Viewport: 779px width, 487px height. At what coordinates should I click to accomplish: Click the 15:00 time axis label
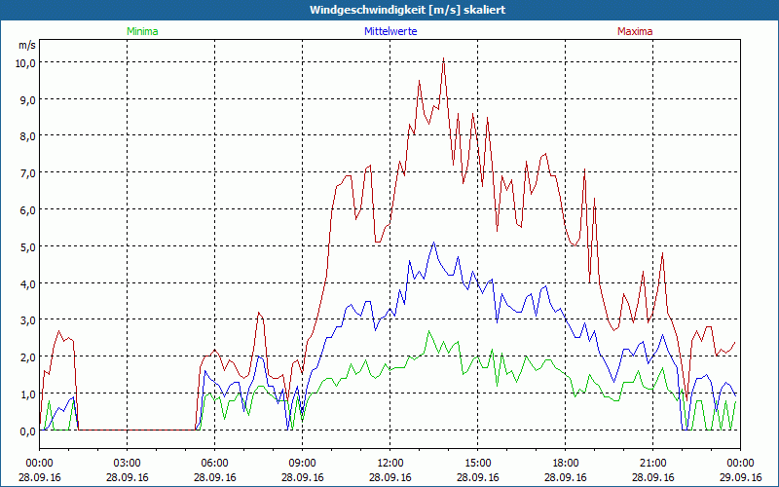coord(478,464)
